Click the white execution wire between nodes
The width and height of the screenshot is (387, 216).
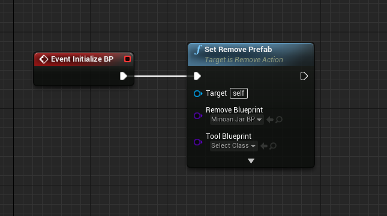(x=160, y=76)
